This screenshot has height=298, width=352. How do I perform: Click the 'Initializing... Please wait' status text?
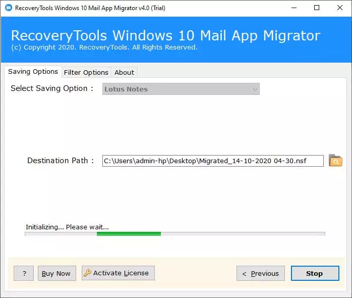pos(67,227)
